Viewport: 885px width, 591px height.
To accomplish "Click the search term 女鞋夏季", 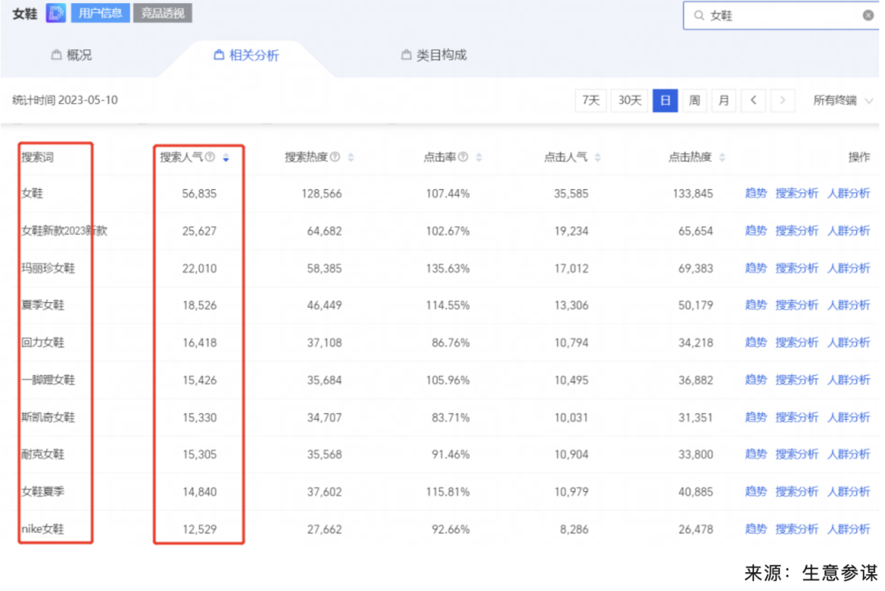I will 43,491.
